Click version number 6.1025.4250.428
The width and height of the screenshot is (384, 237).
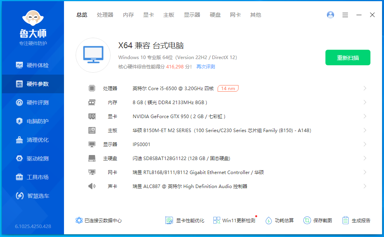[x=33, y=226]
